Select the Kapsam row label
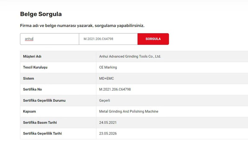This screenshot has width=248, height=149. (29, 112)
